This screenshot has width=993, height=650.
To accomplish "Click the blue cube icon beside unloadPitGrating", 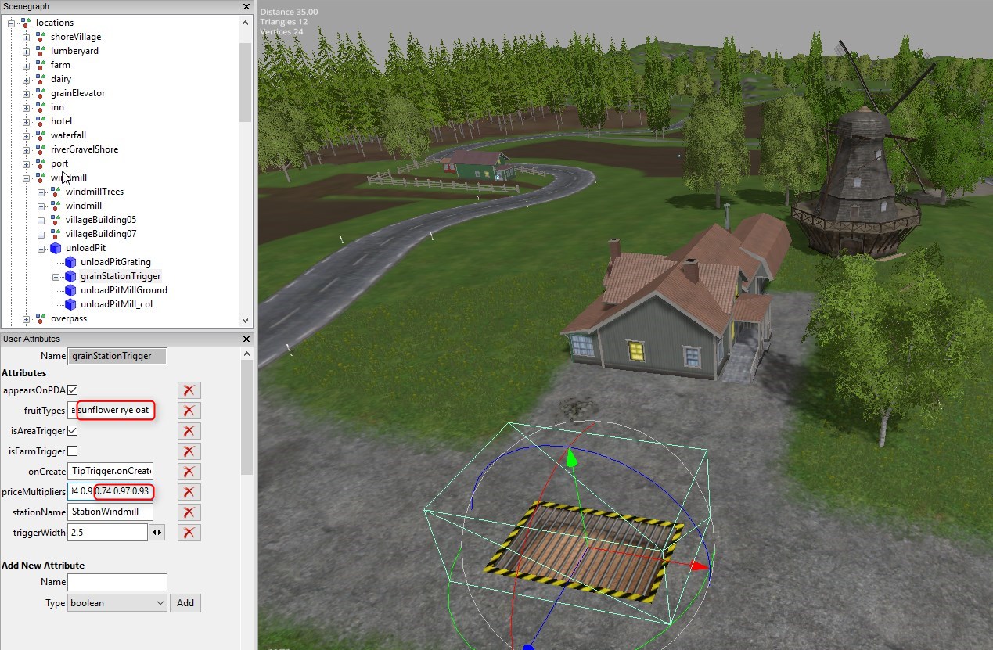I will pyautogui.click(x=70, y=262).
